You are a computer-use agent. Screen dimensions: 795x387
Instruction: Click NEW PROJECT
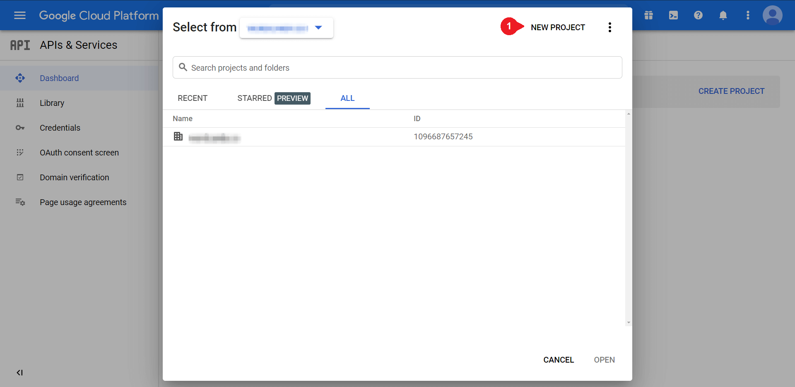pos(558,27)
